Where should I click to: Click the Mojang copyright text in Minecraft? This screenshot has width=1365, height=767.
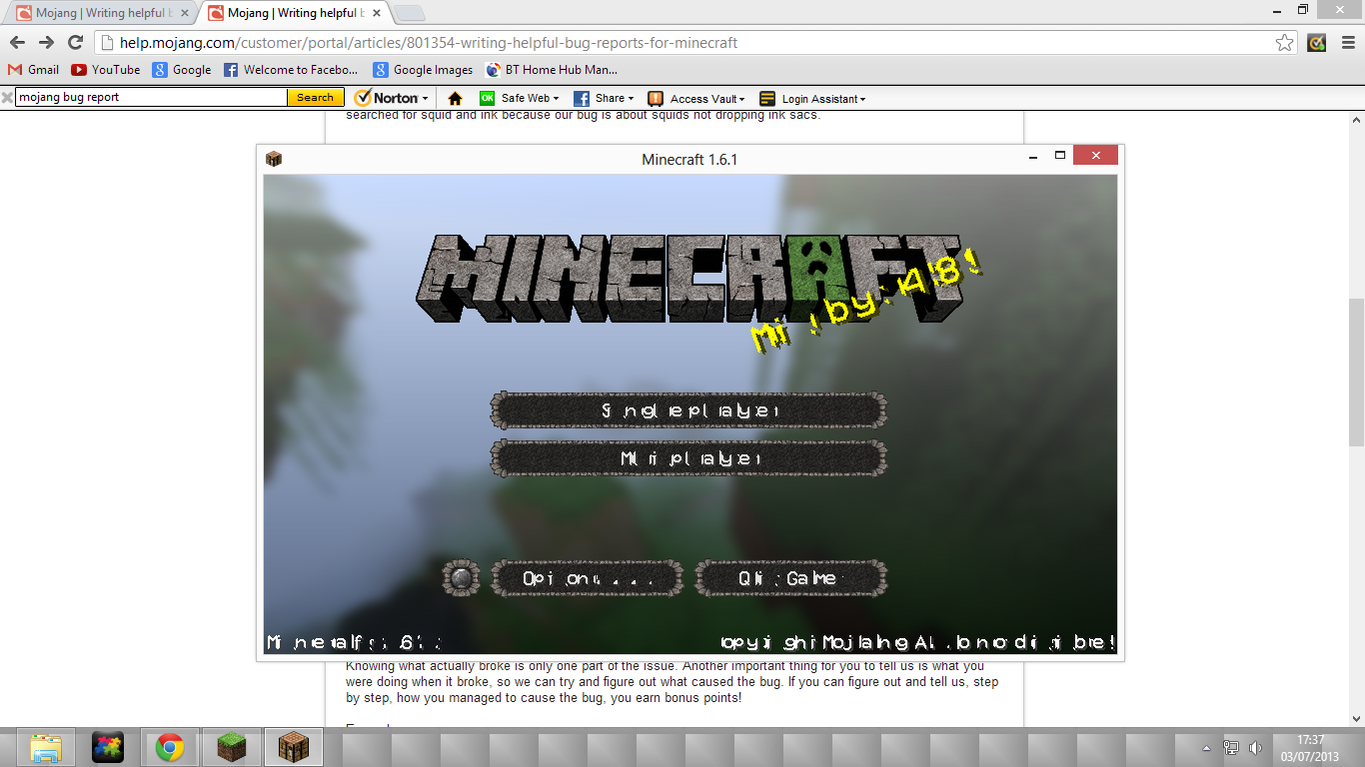[917, 642]
